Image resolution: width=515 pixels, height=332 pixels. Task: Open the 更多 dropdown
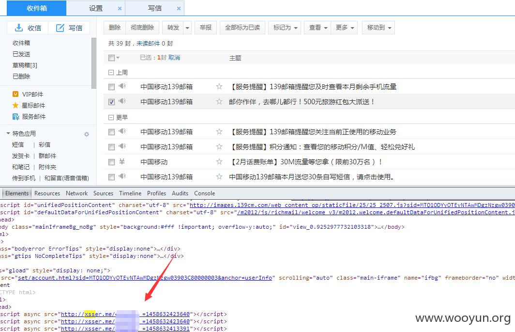344,28
